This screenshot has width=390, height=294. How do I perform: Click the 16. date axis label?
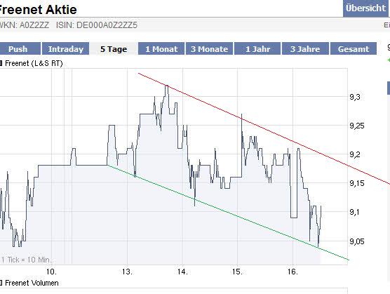[x=292, y=272]
